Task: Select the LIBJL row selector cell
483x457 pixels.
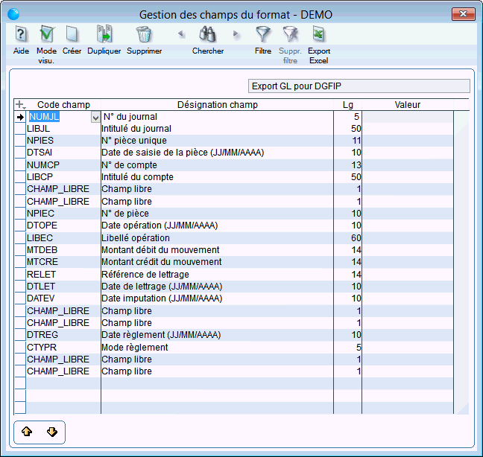Action: [20, 129]
